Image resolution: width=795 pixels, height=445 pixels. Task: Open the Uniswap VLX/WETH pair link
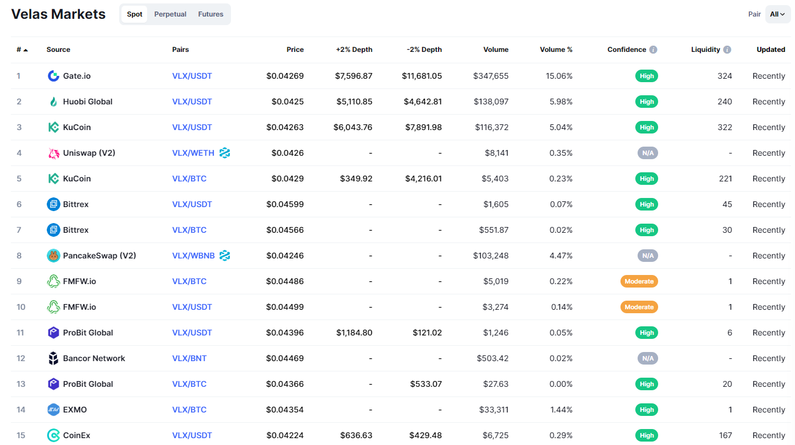coord(193,153)
